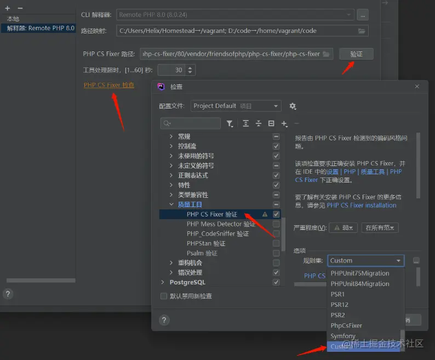Expand the PostgreSQL group

[x=163, y=282]
